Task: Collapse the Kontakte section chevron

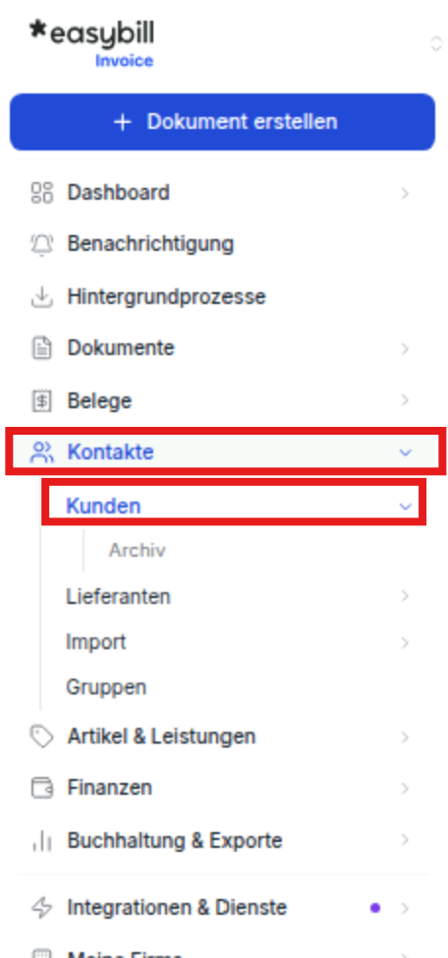Action: pyautogui.click(x=406, y=452)
